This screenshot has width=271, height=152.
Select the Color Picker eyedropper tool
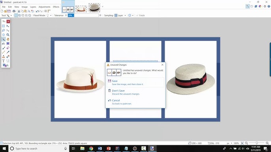click(8, 52)
